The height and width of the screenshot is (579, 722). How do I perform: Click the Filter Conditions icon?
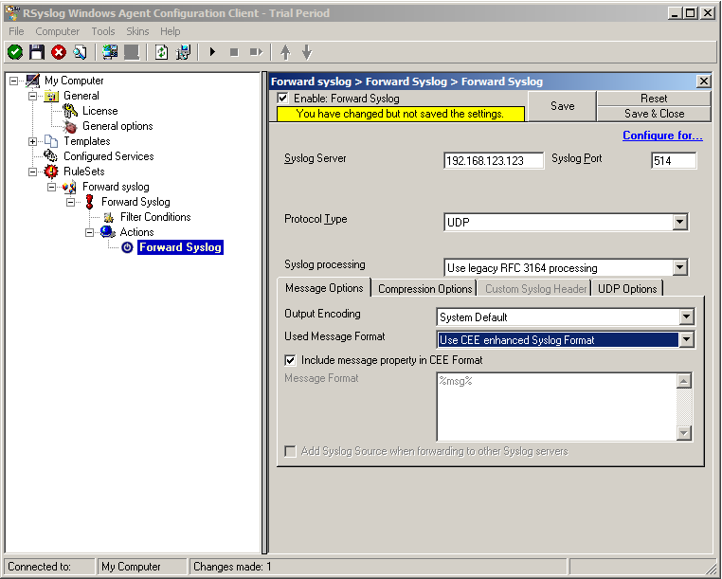pos(109,217)
